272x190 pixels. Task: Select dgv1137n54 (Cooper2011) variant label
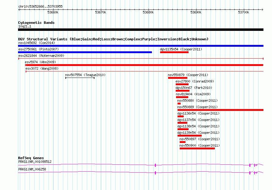198,120
